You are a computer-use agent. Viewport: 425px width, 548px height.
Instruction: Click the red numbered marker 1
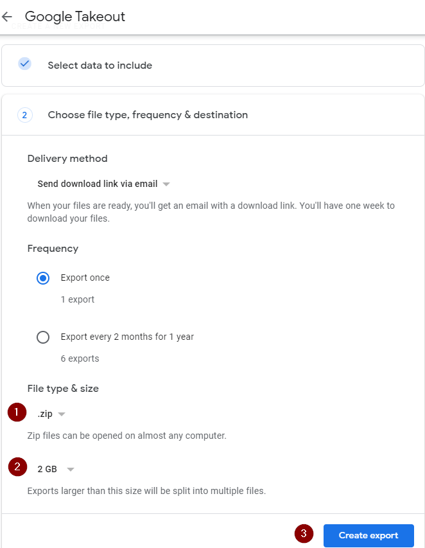coord(17,412)
